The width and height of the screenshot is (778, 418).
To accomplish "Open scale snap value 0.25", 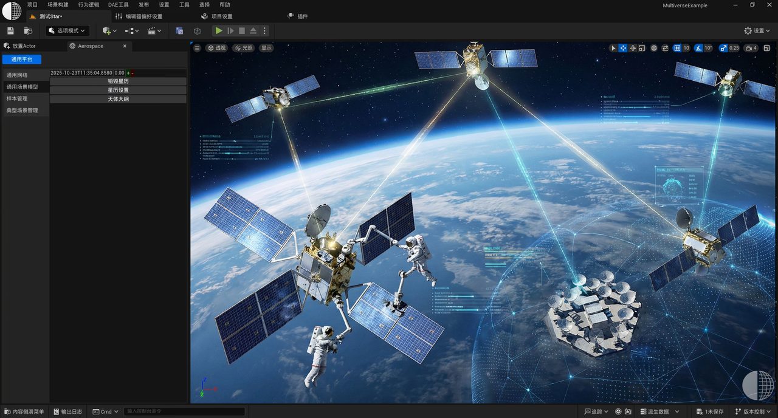I will click(x=734, y=48).
